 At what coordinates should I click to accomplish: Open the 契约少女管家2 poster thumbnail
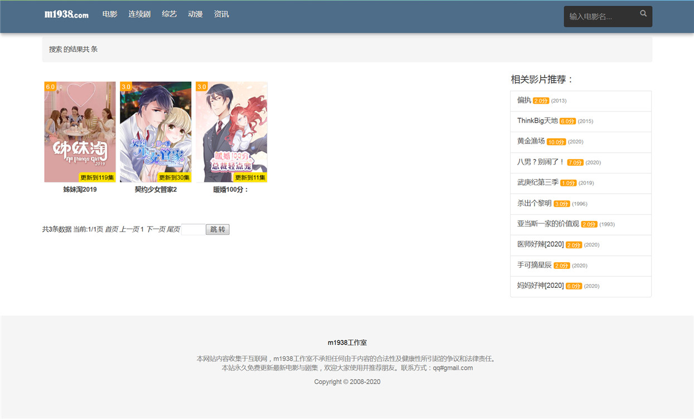coord(156,132)
